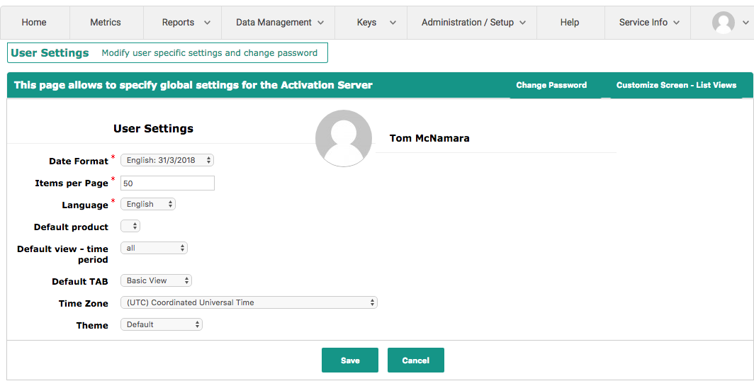Open Default view time period dropdown
Image resolution: width=754 pixels, height=381 pixels.
(x=154, y=248)
